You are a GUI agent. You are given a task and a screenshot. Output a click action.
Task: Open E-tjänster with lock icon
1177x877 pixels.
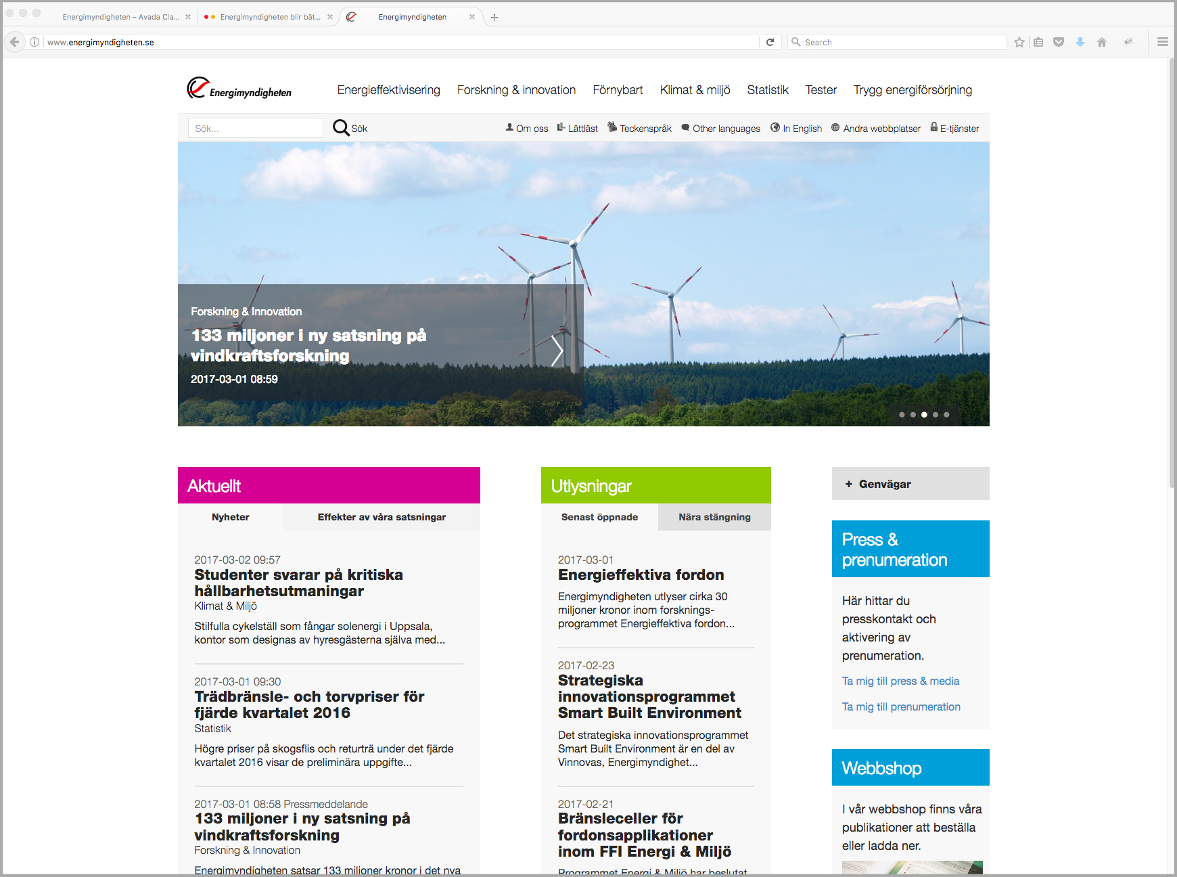click(954, 129)
